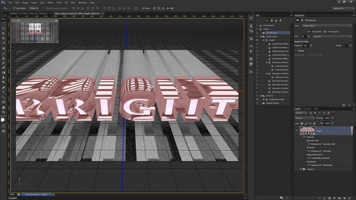Viewport: 356px width, 200px height.
Task: Click the layer Opacity field
Action: coord(327,118)
